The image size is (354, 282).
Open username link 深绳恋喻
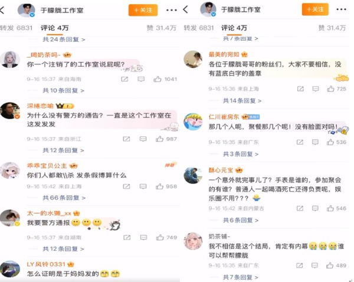click(40, 106)
